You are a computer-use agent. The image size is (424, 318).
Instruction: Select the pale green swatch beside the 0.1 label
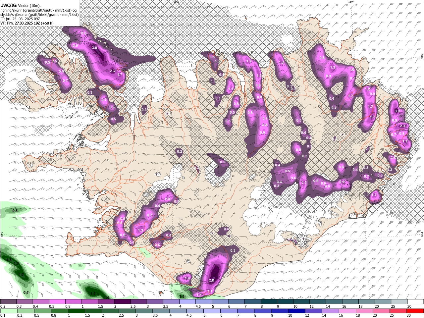(x=8, y=311)
